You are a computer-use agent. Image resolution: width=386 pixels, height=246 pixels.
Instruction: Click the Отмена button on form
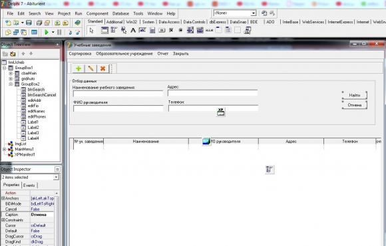[x=355, y=105]
